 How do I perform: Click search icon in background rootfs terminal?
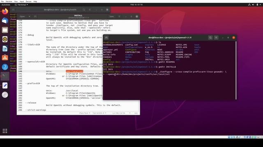coord(84,10)
